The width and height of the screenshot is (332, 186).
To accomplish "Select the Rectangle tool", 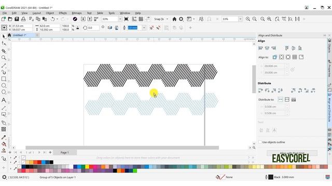I will point(4,79).
